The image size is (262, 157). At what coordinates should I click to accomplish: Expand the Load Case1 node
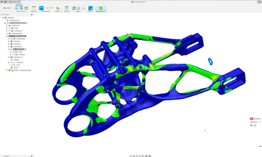tap(9, 42)
